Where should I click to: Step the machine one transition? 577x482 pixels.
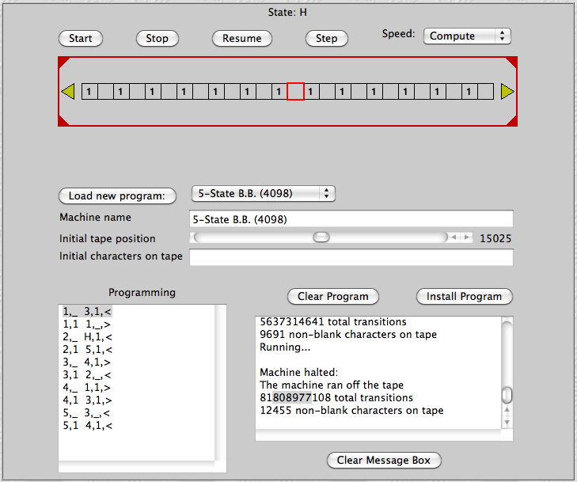click(x=326, y=38)
